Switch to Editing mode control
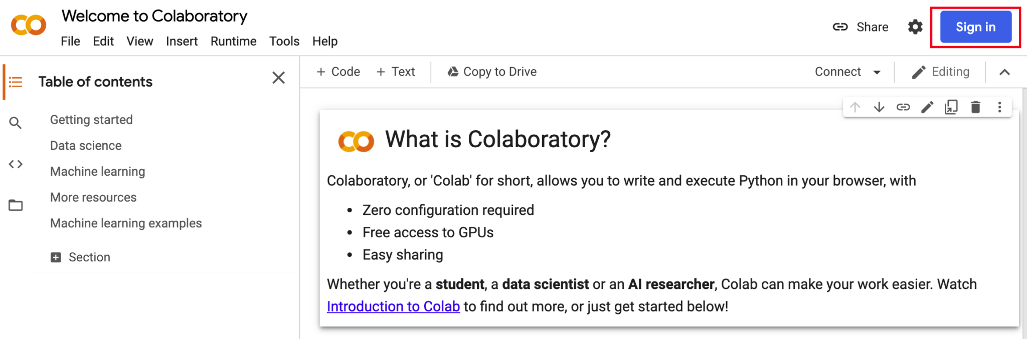The width and height of the screenshot is (1027, 339). (942, 72)
